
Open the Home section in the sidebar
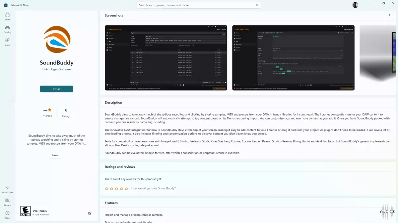pos(7,16)
